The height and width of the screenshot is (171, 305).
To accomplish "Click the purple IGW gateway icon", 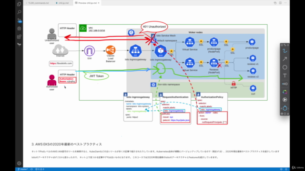I will (x=90, y=51).
